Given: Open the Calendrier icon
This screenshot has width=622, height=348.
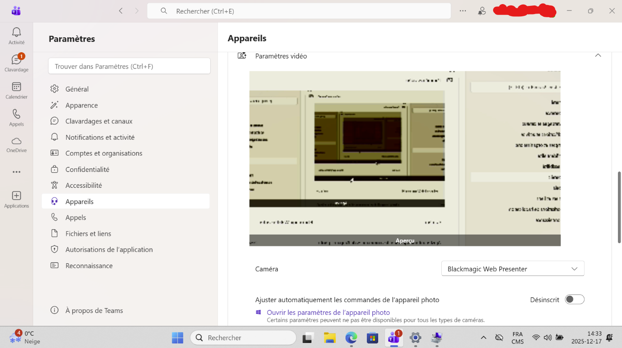Looking at the screenshot, I should (x=16, y=90).
